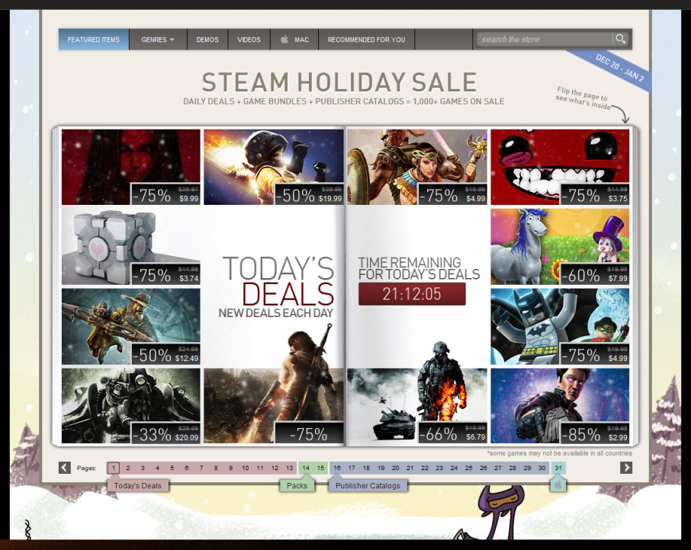This screenshot has height=550, width=691.
Task: Click the Packs section label
Action: pyautogui.click(x=297, y=486)
